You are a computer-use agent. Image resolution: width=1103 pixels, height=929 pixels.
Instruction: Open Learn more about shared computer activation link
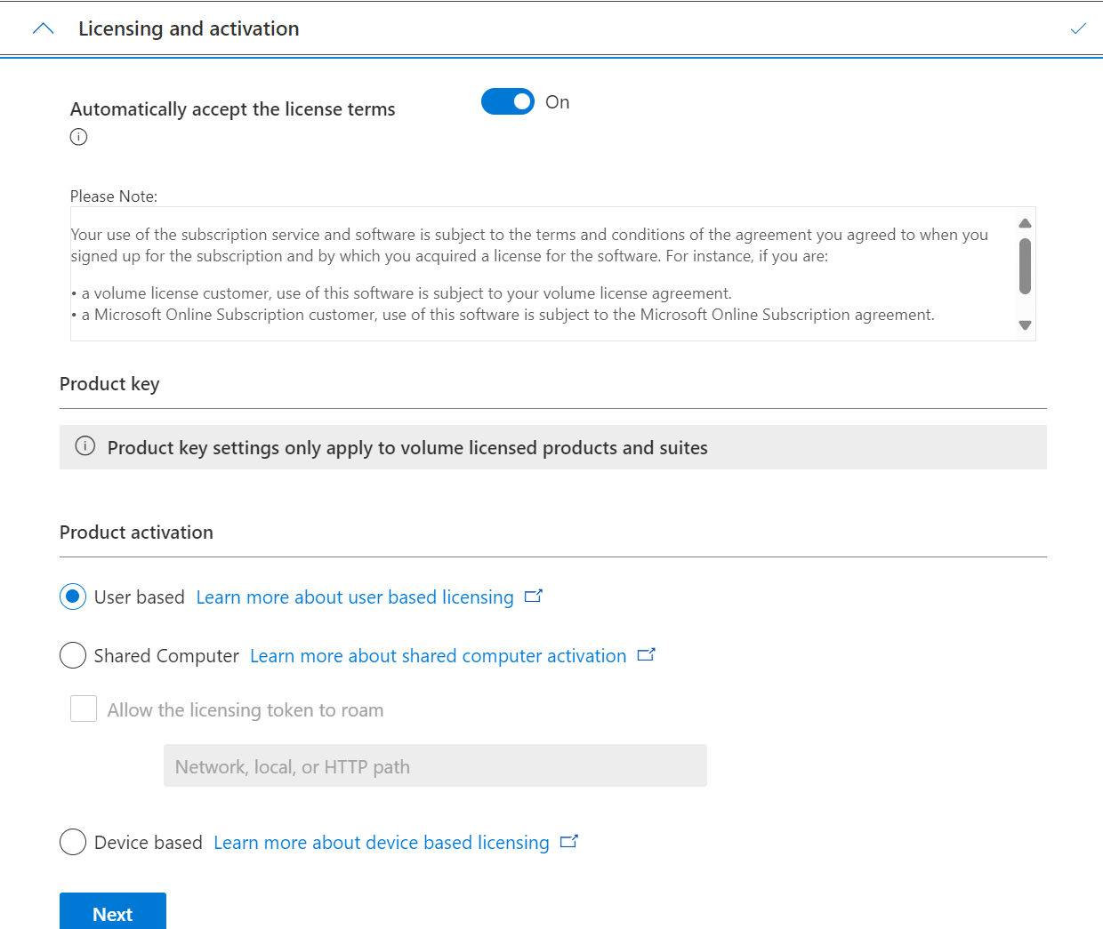click(x=439, y=656)
